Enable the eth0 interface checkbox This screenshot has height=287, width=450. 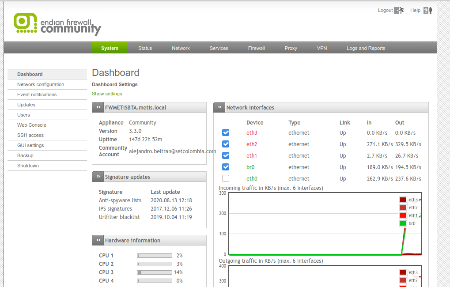click(226, 178)
